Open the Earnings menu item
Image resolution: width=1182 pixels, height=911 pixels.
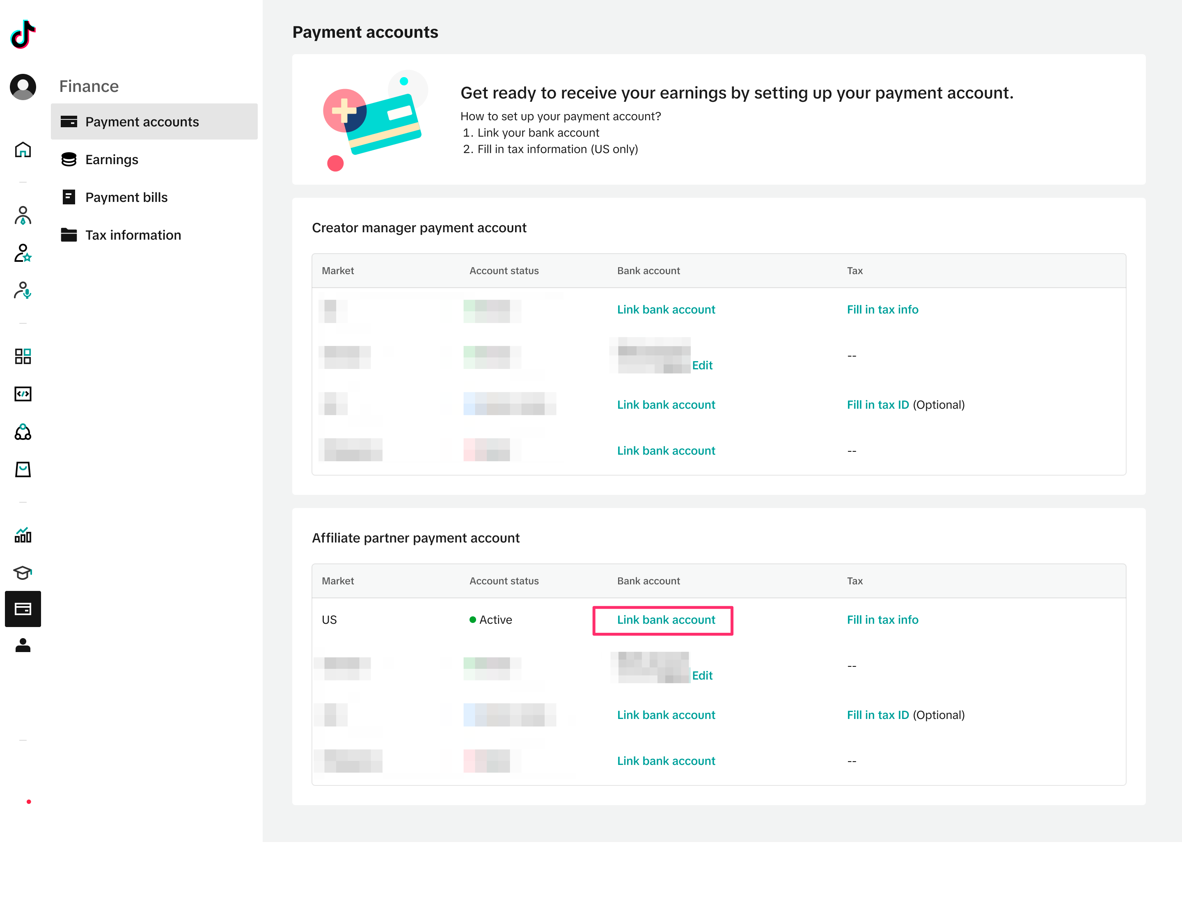(x=112, y=160)
